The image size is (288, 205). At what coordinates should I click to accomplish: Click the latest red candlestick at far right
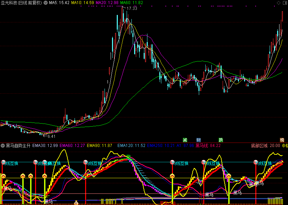(x=282, y=16)
